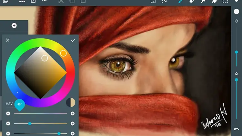
Task: Select the hue ring handle in orange
Action: pos(63,53)
